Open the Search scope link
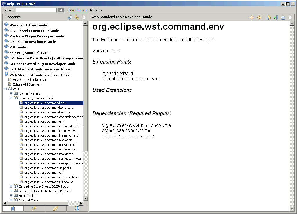Image resolution: width=297 pixels, height=214 pixels. 78,10
